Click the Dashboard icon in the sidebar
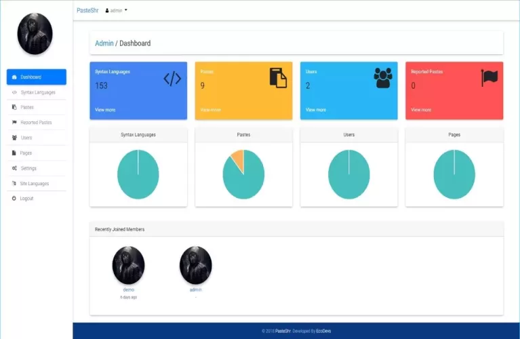Screen dimensions: 520x339 pyautogui.click(x=15, y=77)
